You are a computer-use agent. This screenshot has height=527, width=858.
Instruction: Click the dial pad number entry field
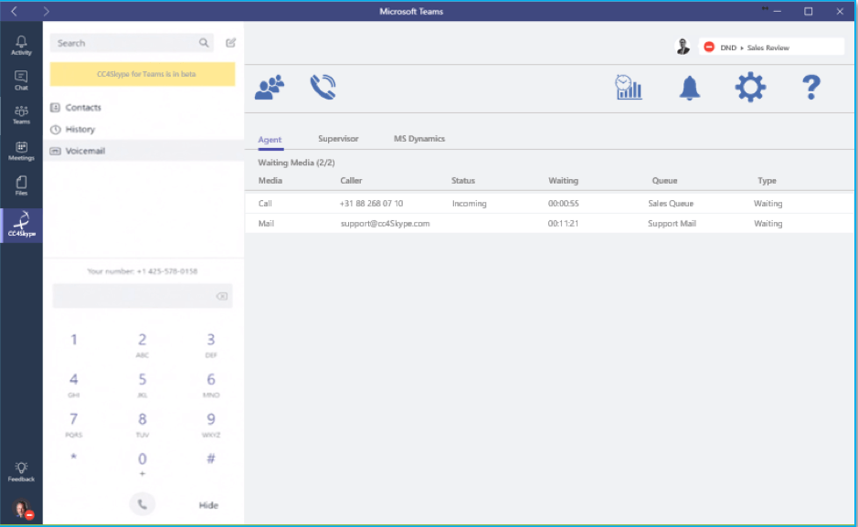point(143,296)
